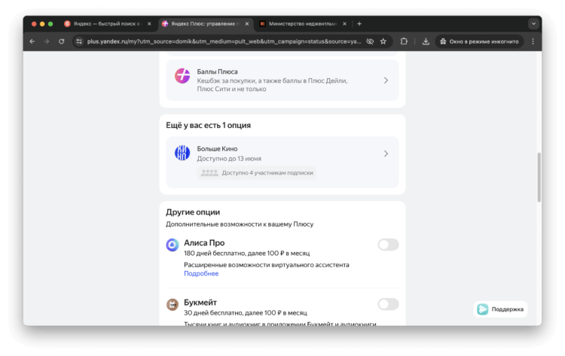Open browser downloads icon
This screenshot has width=565, height=356.
click(426, 41)
